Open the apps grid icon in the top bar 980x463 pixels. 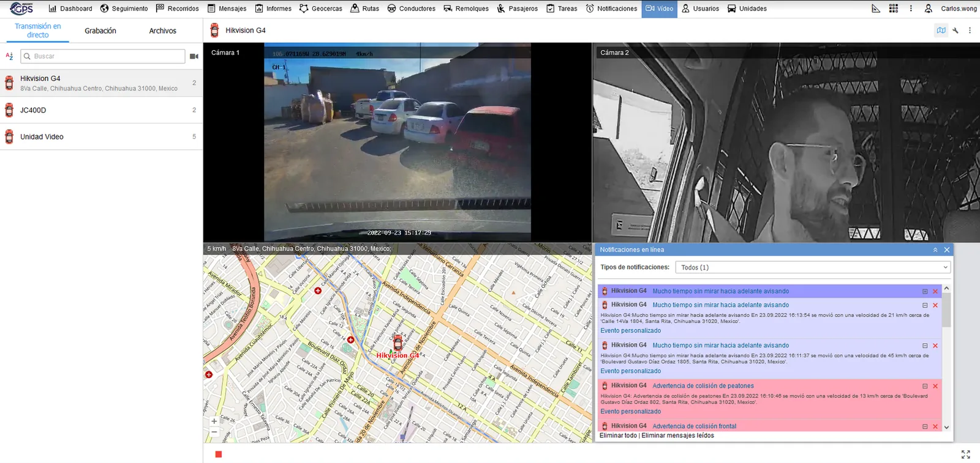pyautogui.click(x=894, y=9)
